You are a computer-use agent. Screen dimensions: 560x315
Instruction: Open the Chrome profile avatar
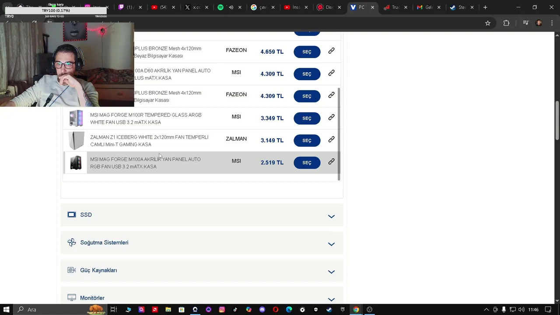click(x=539, y=23)
